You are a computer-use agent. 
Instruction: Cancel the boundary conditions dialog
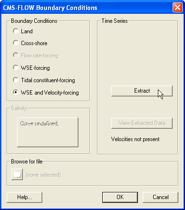click(x=160, y=197)
